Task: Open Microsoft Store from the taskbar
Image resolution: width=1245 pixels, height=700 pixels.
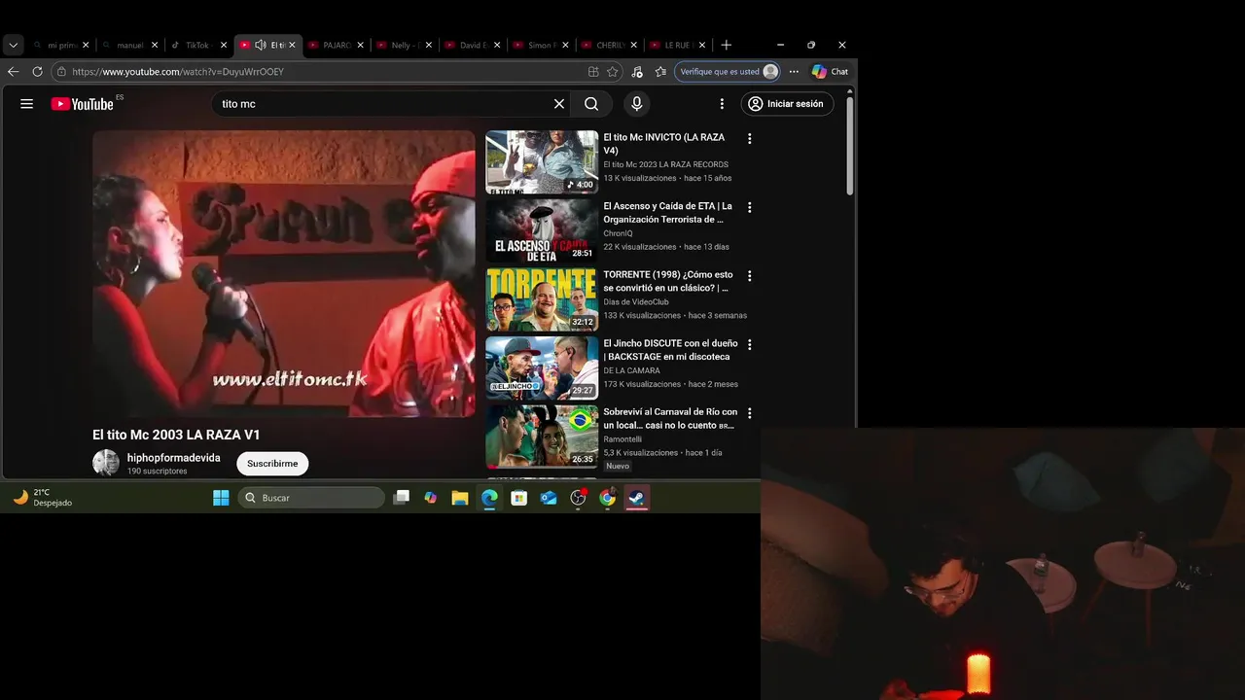Action: (519, 498)
